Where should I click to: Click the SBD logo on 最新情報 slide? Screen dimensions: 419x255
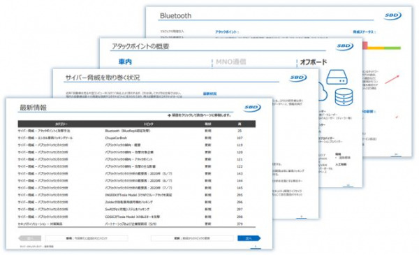252,108
